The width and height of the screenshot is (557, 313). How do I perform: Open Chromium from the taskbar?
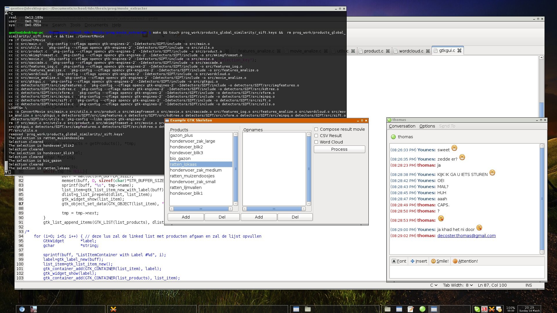(x=22, y=309)
